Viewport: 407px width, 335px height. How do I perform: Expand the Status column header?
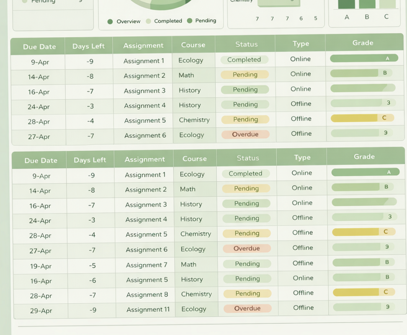[246, 44]
